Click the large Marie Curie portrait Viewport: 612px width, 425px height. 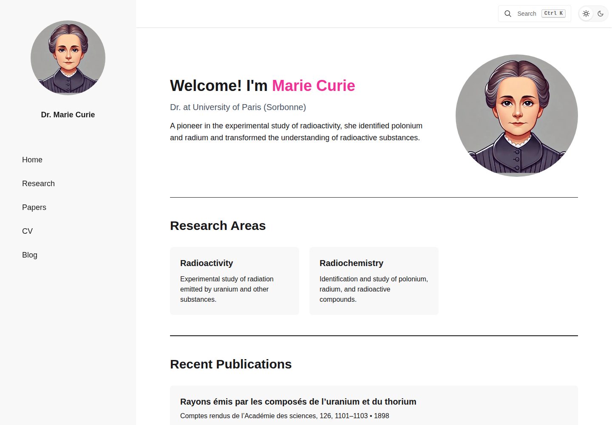tap(517, 116)
